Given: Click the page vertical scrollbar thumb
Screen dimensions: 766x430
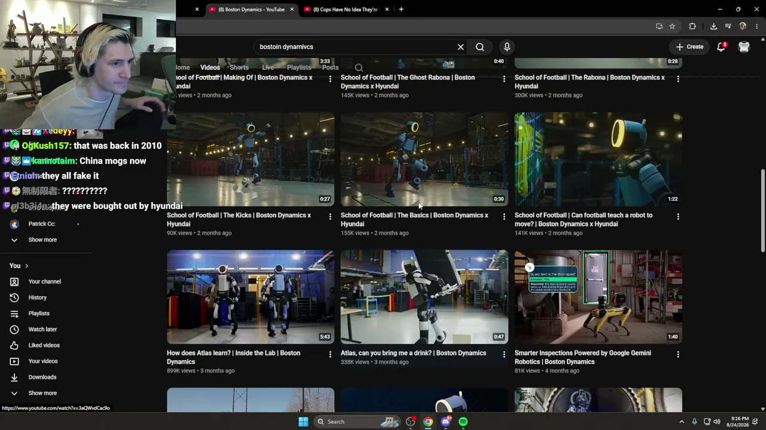Looking at the screenshot, I should (762, 211).
